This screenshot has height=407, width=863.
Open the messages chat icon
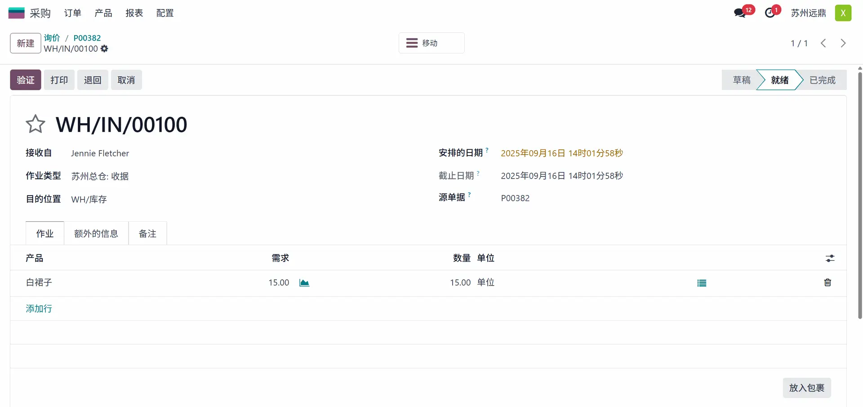pos(739,13)
